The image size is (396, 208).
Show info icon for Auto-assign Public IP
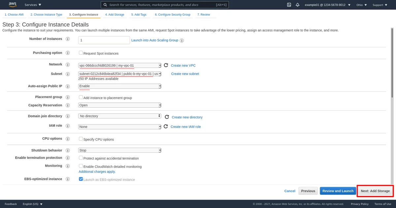[68, 86]
